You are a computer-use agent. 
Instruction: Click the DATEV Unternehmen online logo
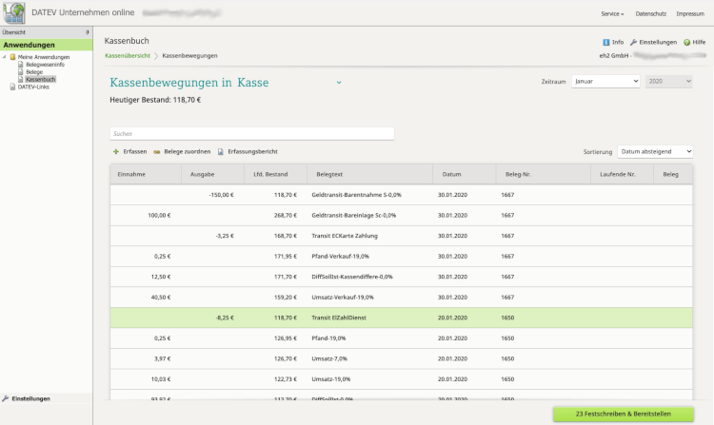(14, 14)
